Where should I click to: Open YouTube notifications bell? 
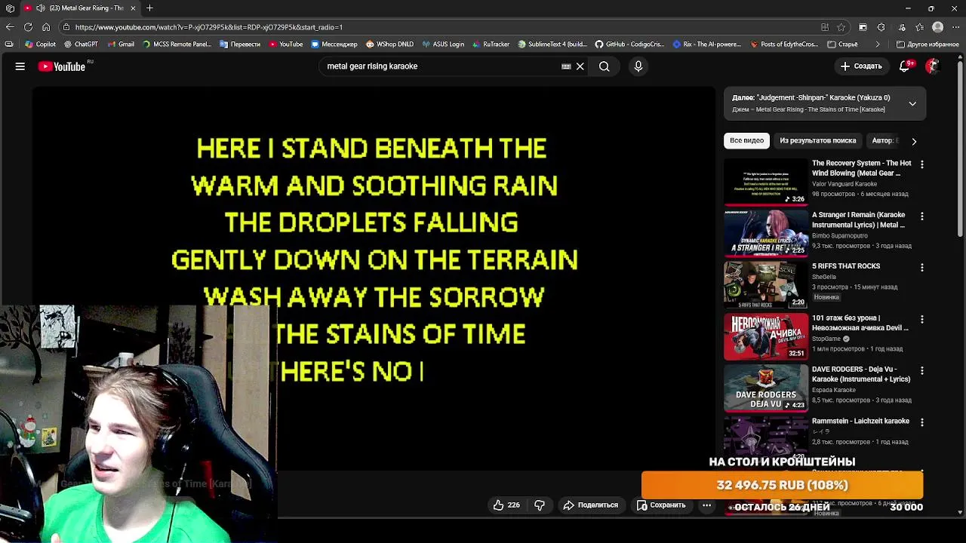(x=904, y=66)
